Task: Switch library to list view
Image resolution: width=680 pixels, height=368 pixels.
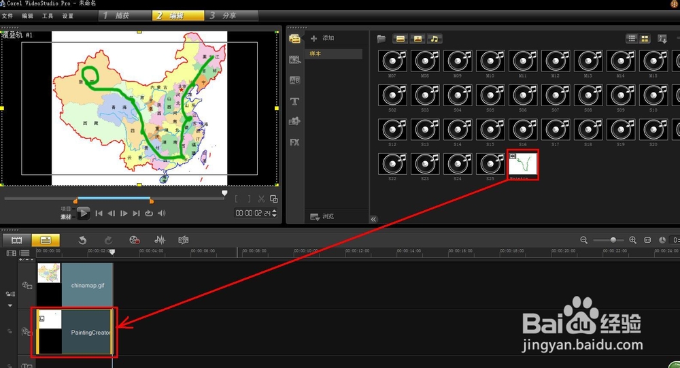Action: pos(632,39)
